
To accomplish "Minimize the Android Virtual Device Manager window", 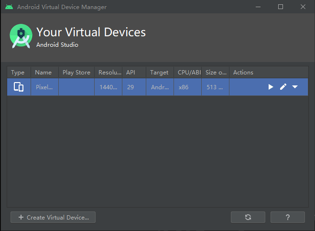I will pyautogui.click(x=258, y=7).
